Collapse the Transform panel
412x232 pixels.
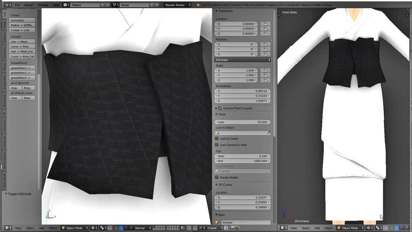(x=217, y=11)
